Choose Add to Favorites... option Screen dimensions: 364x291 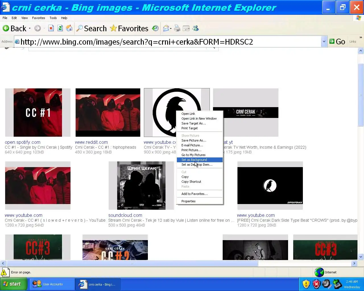200,194
